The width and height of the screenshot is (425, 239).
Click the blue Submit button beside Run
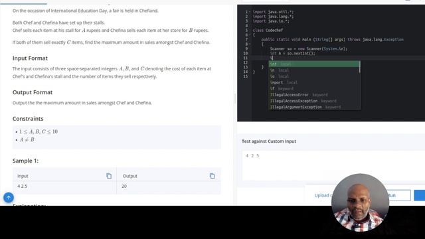419,195
